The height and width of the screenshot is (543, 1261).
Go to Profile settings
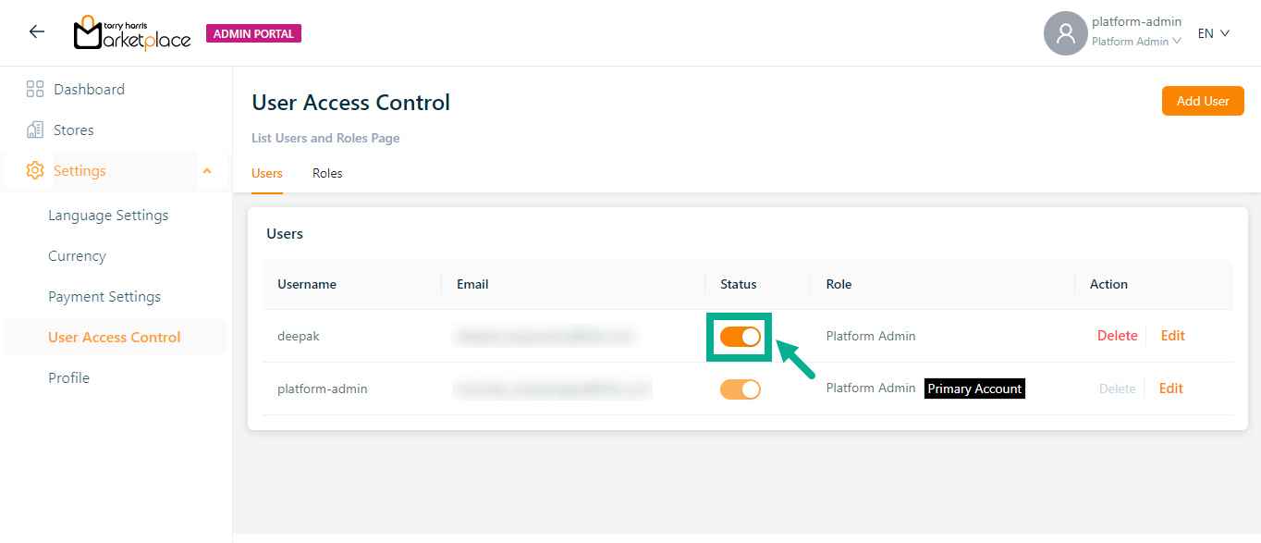pyautogui.click(x=69, y=378)
